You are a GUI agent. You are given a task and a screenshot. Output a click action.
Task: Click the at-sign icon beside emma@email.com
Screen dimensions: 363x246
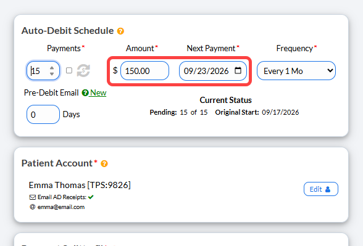click(x=32, y=207)
